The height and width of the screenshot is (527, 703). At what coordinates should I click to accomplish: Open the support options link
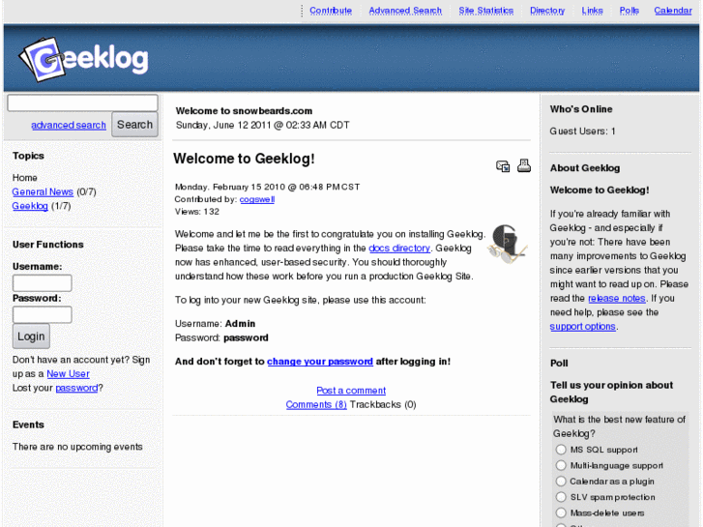(582, 327)
